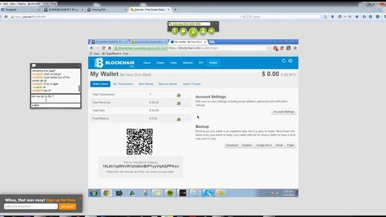This screenshot has height=217, width=386.
Task: Open the Home link in Blockchain nav
Action: pos(147,63)
